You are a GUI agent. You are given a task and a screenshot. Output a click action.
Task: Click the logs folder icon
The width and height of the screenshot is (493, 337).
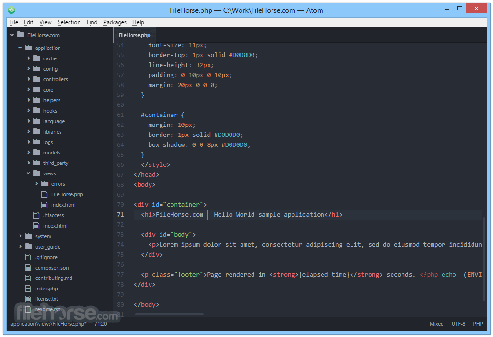tap(37, 142)
